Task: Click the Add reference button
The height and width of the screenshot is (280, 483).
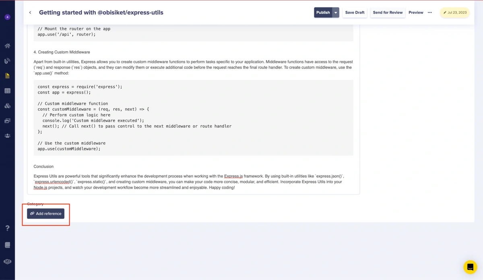Action: (x=45, y=214)
